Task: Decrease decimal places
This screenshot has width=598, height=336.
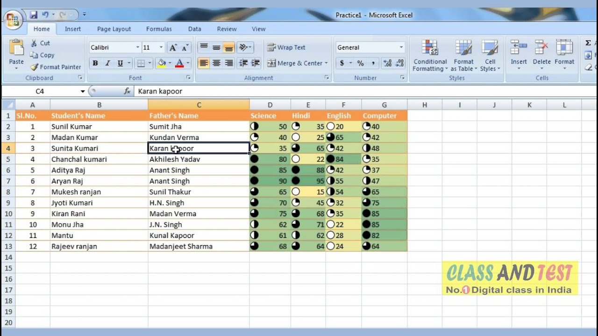Action: coord(399,63)
